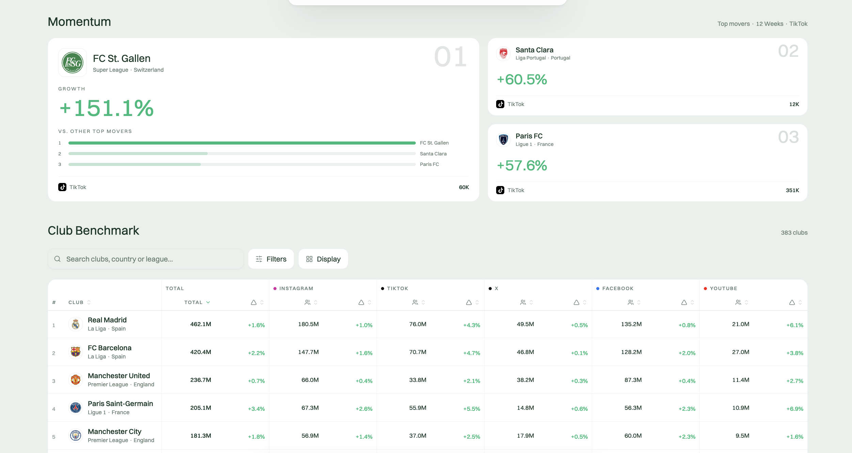Viewport: 852px width, 453px height.
Task: Click the pink dot beside the INSTAGRAM header
Action: point(275,288)
